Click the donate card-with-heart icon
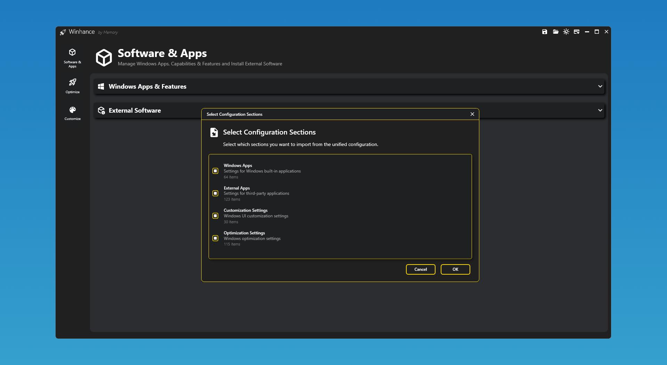 pos(577,32)
